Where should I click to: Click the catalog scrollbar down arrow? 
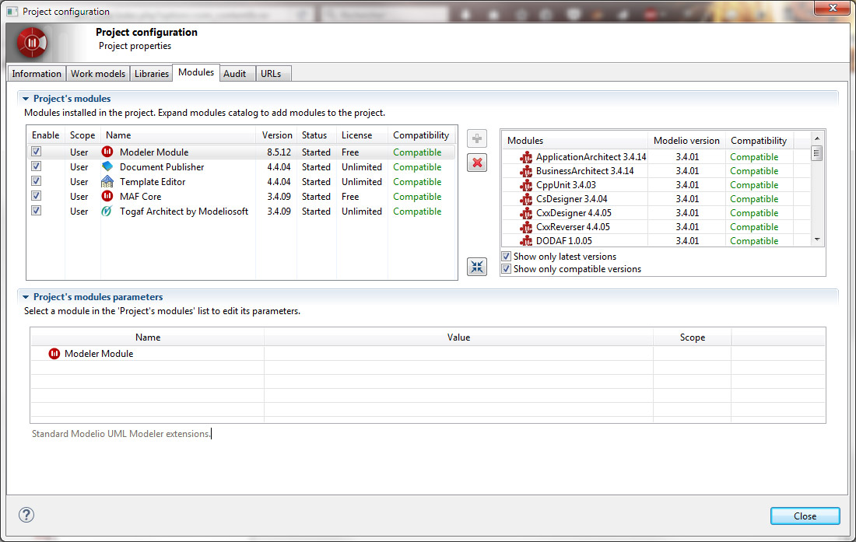point(816,240)
